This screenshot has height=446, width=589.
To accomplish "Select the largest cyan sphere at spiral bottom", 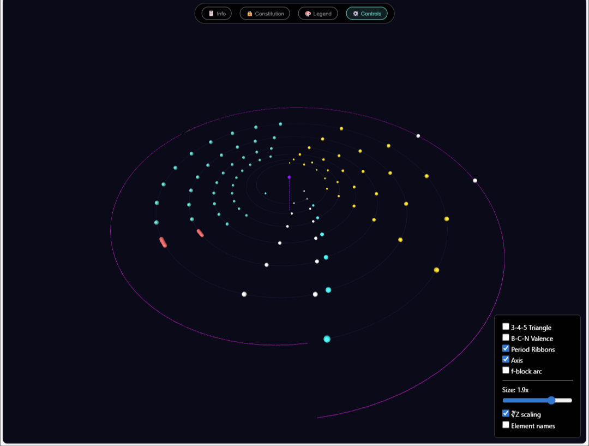I will click(327, 339).
